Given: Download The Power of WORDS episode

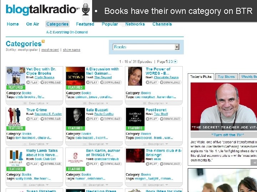Looking at the screenshot, I should [171, 82].
